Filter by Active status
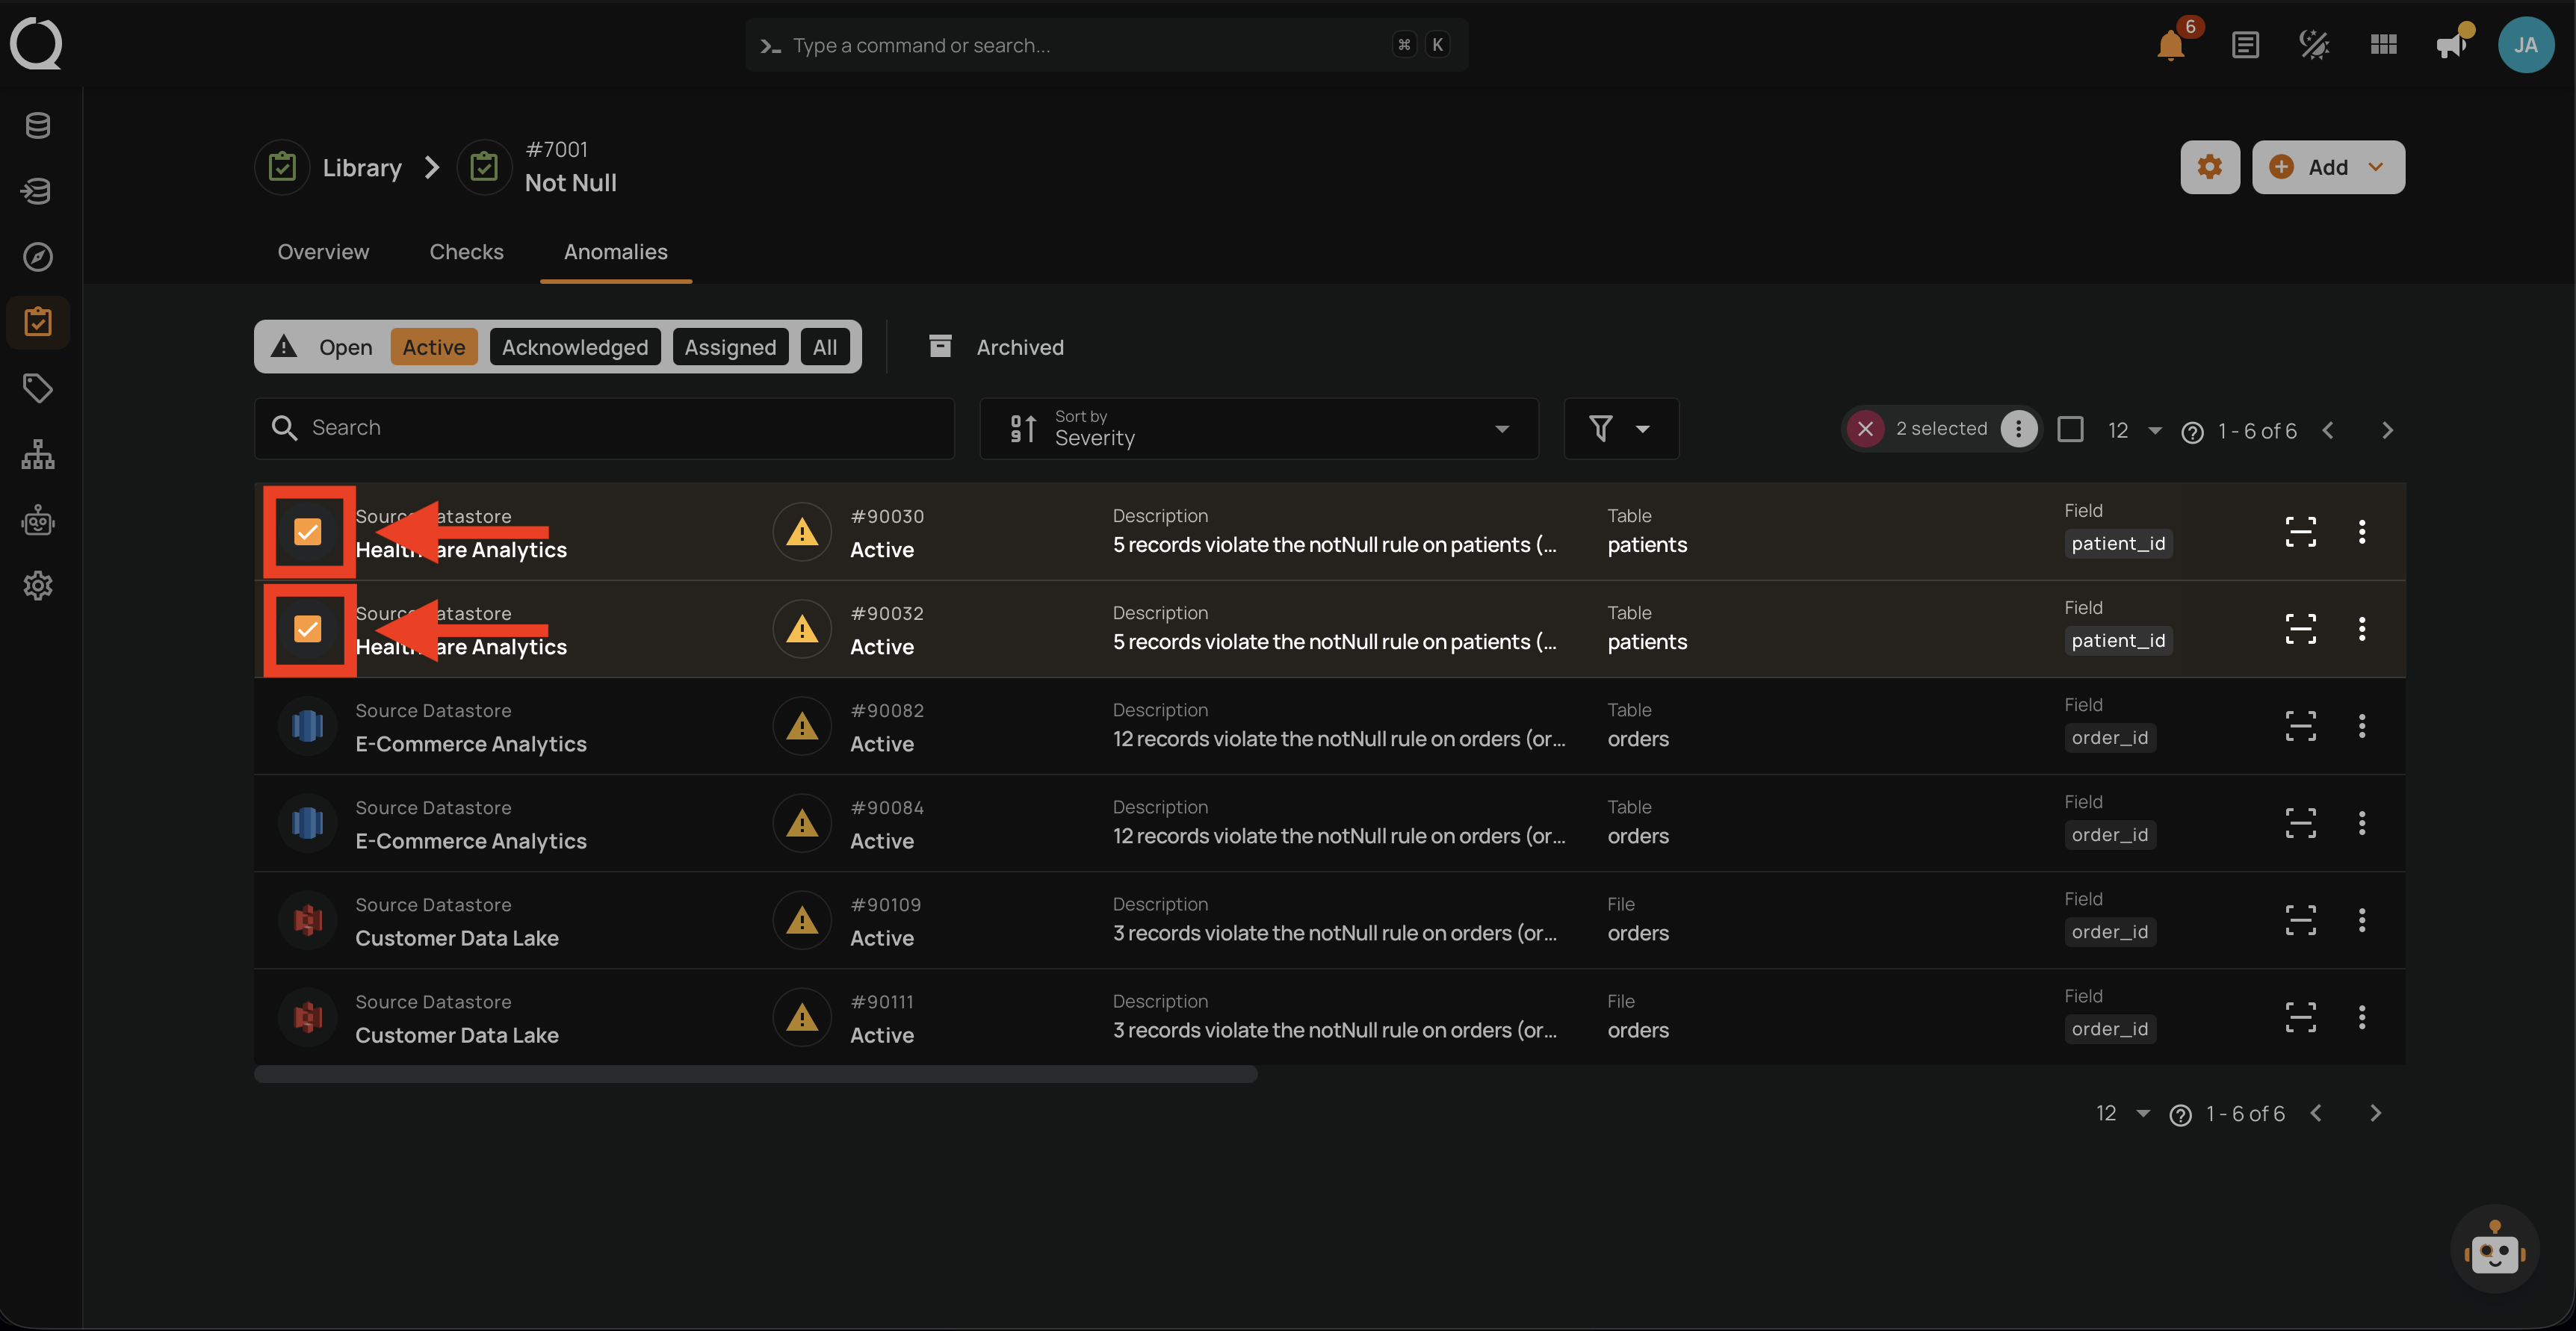Viewport: 2576px width, 1331px height. coord(434,347)
